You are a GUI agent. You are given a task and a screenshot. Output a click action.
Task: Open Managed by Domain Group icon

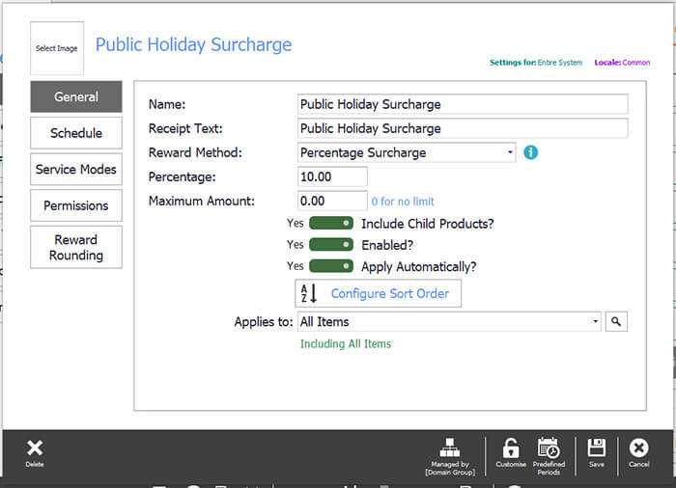449,449
